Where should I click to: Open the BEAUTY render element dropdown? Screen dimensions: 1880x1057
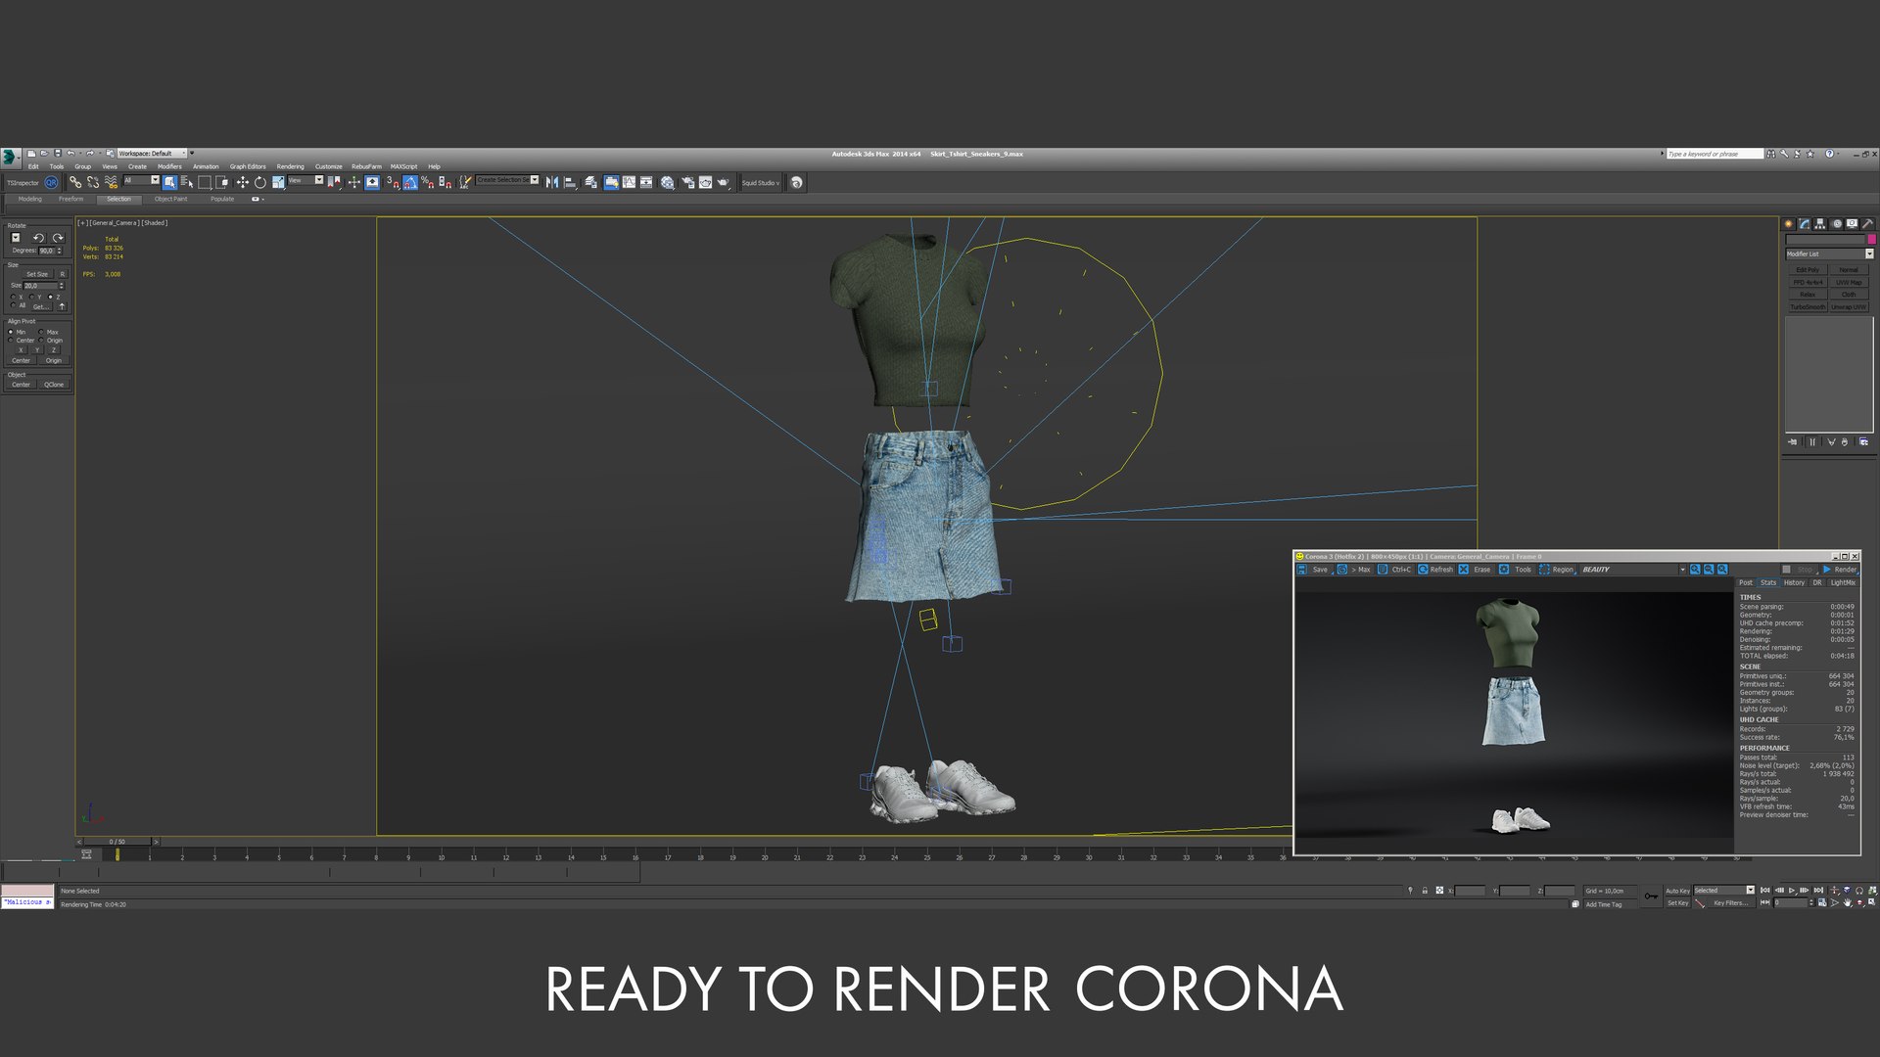(1633, 570)
